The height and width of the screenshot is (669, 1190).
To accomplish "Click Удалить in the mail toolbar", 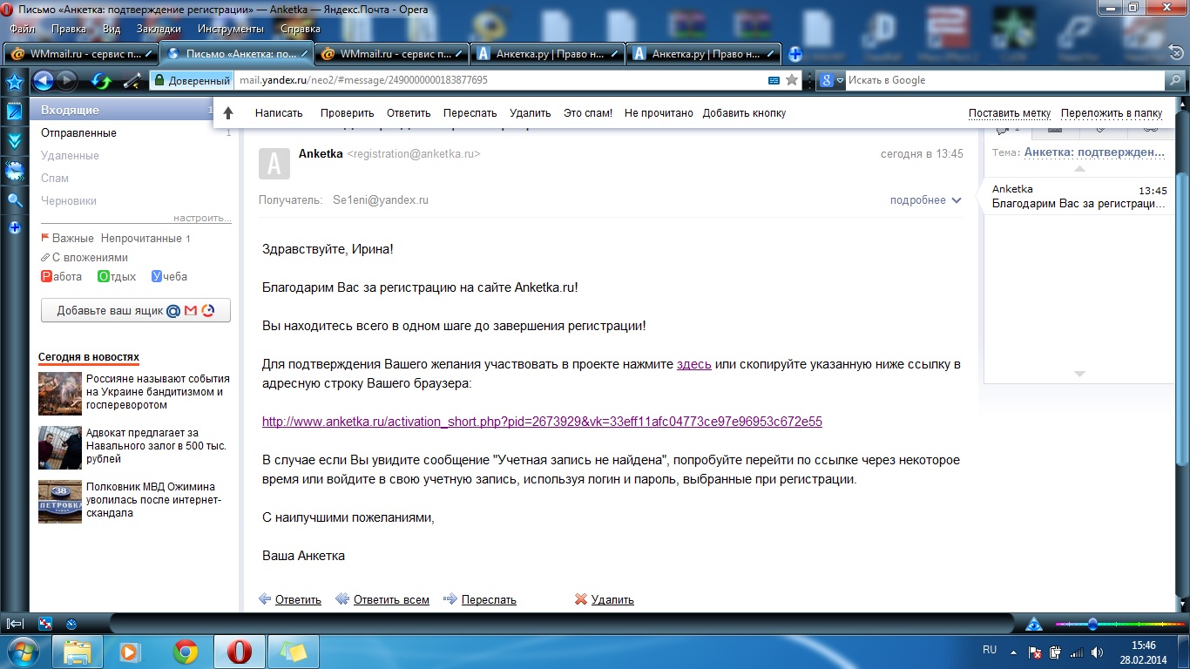I will coord(531,113).
